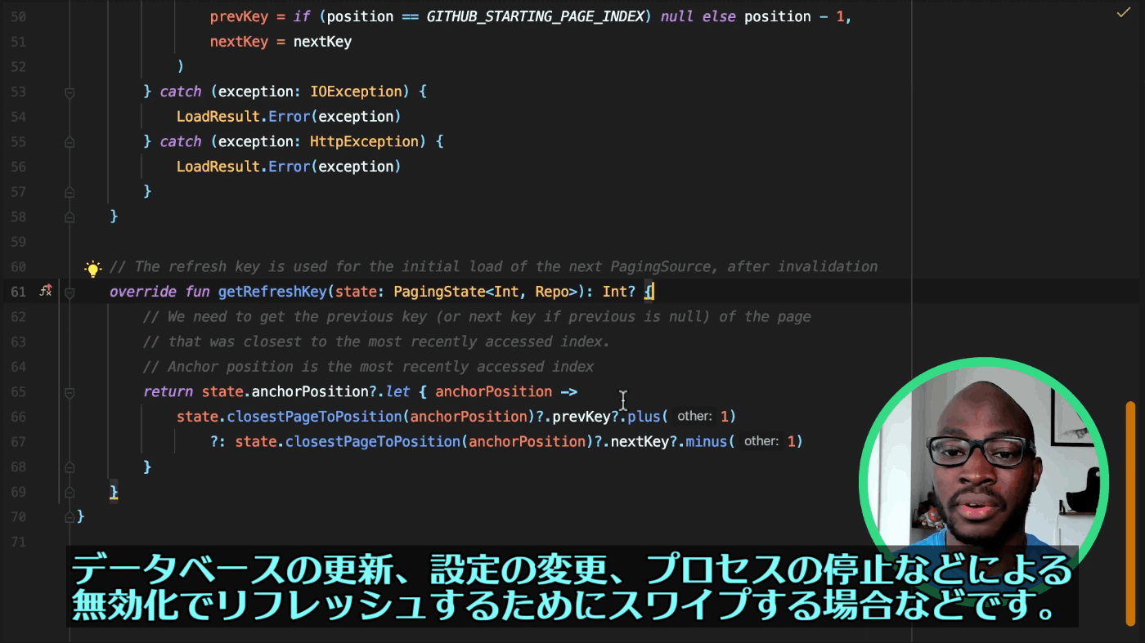Click the class fold end marker on line 70
Screen dimensions: 1145x643
click(x=70, y=517)
